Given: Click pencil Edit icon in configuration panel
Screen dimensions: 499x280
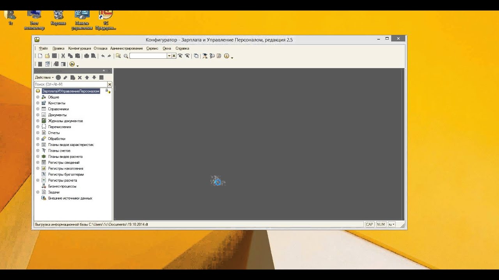Looking at the screenshot, I should (x=65, y=78).
